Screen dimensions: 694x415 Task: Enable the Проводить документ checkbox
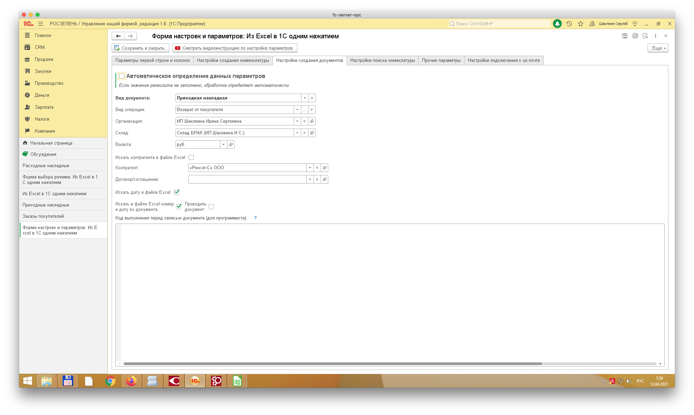(x=211, y=206)
